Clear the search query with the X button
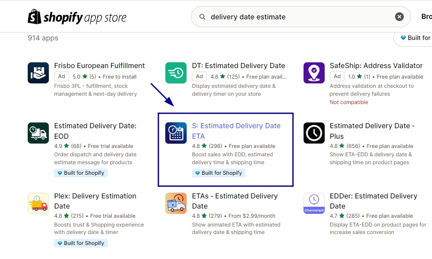The width and height of the screenshot is (432, 259). [x=399, y=16]
